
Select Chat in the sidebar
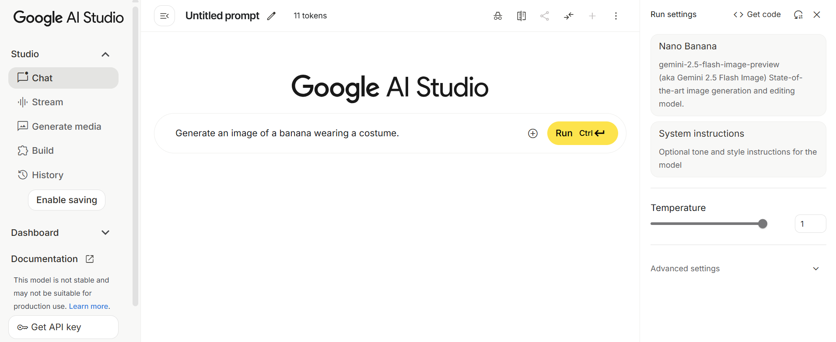(x=63, y=78)
